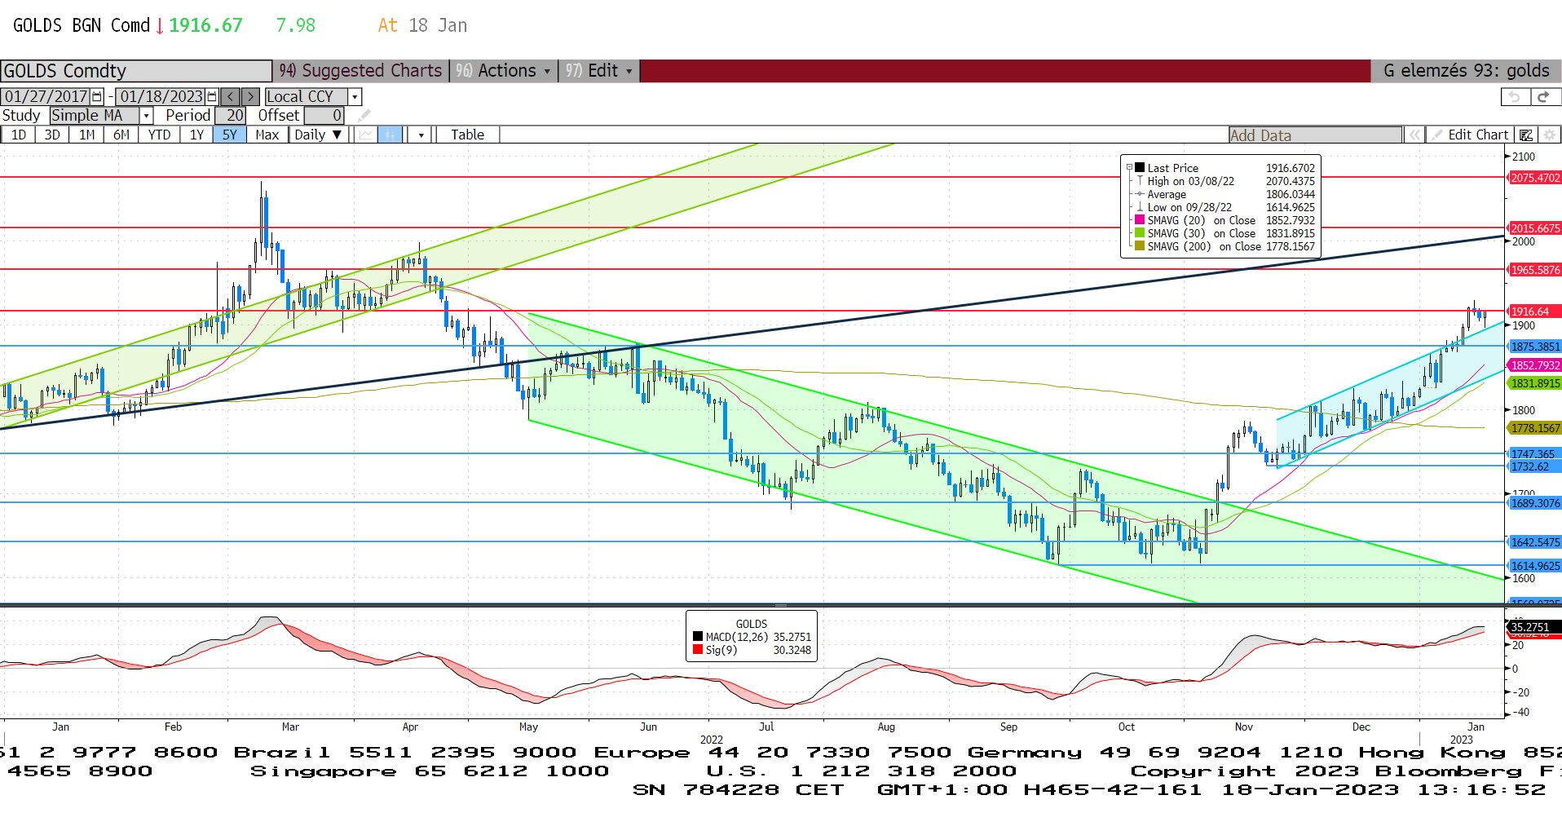
Task: Click the magenta SMAVG (20) color swatch
Action: (x=1140, y=220)
